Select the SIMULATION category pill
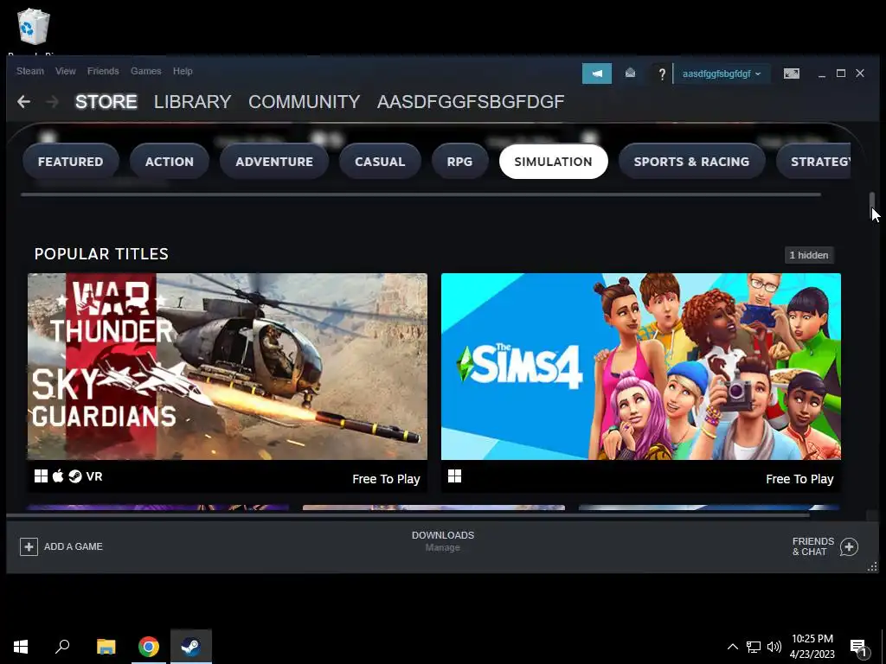The width and height of the screenshot is (886, 664). coord(553,162)
